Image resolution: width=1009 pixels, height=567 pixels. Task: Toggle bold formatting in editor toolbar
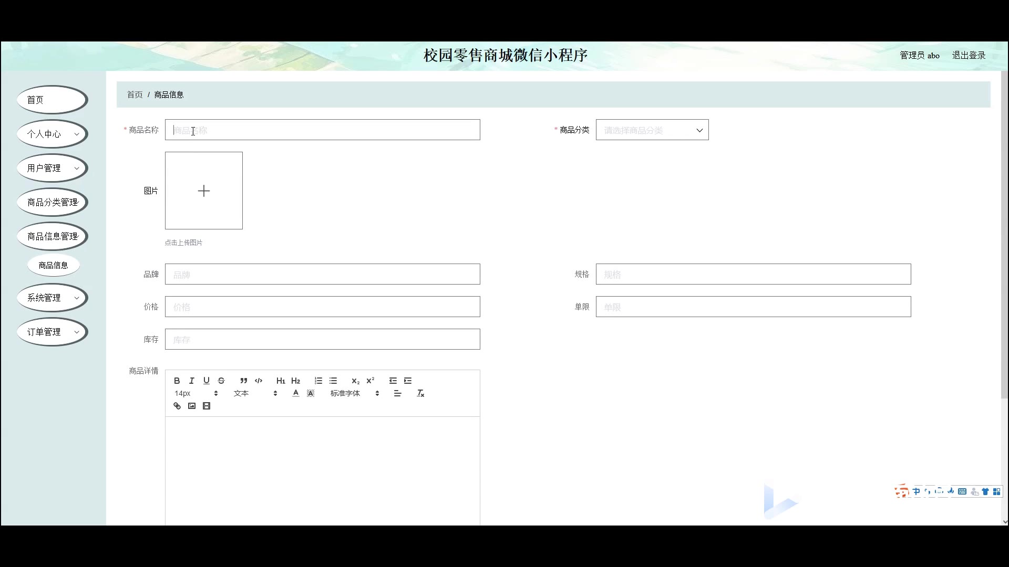177,381
